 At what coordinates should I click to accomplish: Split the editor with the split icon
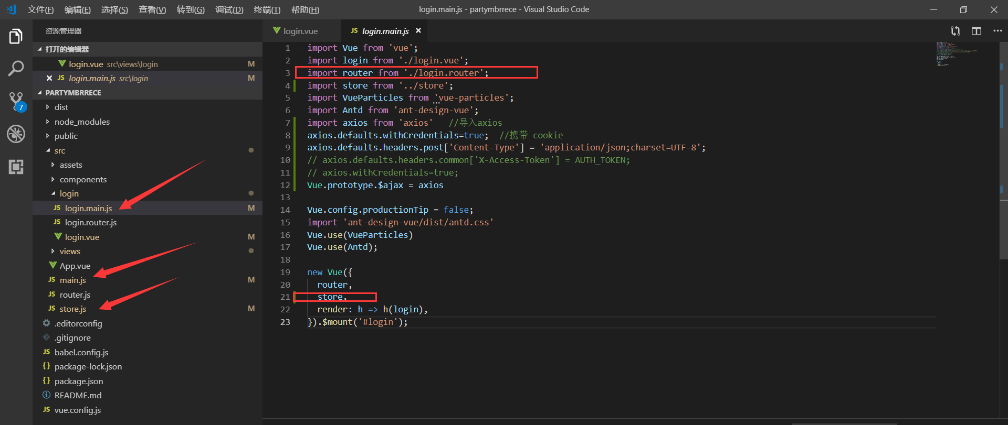pyautogui.click(x=976, y=31)
